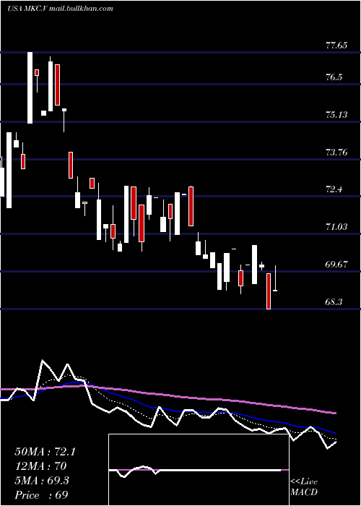Viewport: 361px width, 506px height.
Task: Click the 50MA : 72.1 readout
Action: click(45, 452)
